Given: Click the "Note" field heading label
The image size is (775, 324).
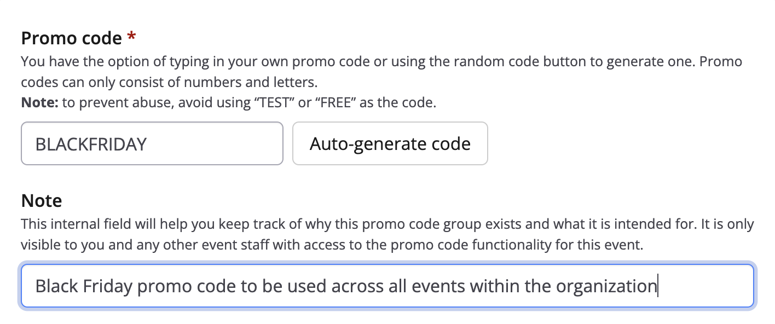Looking at the screenshot, I should coord(42,201).
